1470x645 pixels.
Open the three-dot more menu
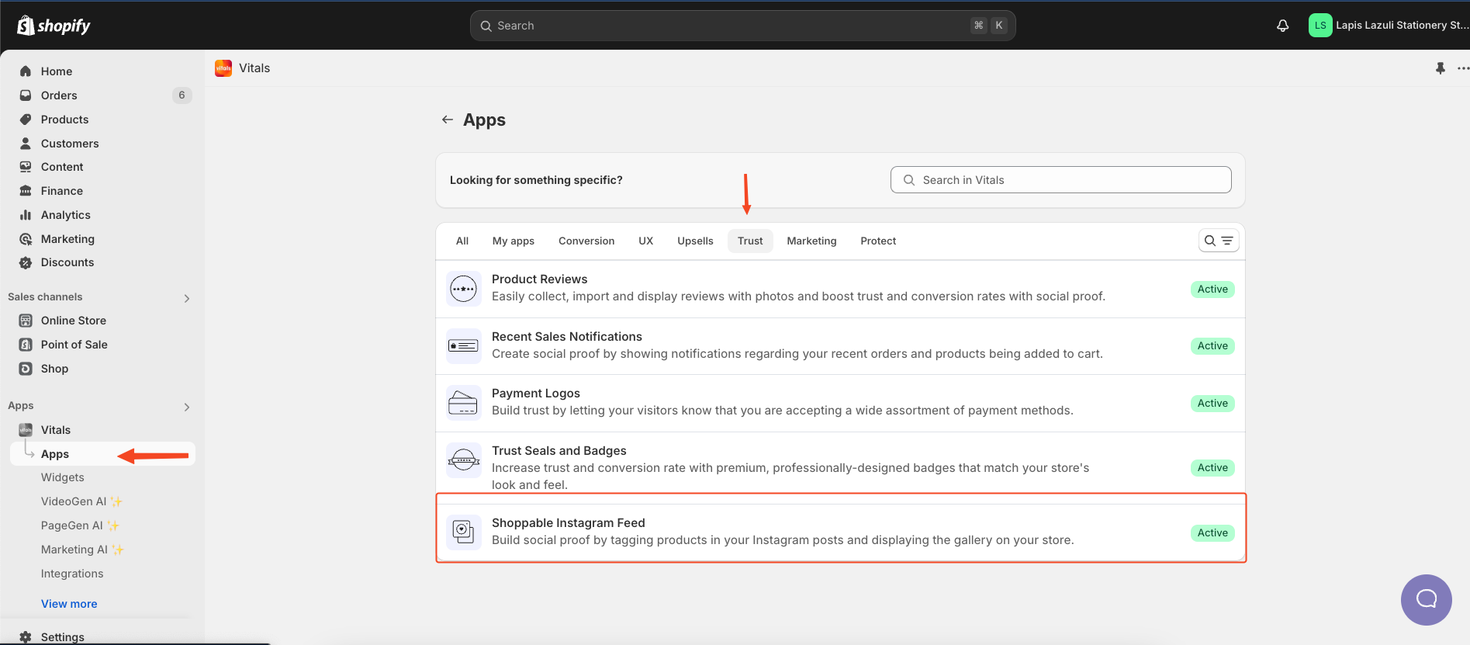(1463, 68)
